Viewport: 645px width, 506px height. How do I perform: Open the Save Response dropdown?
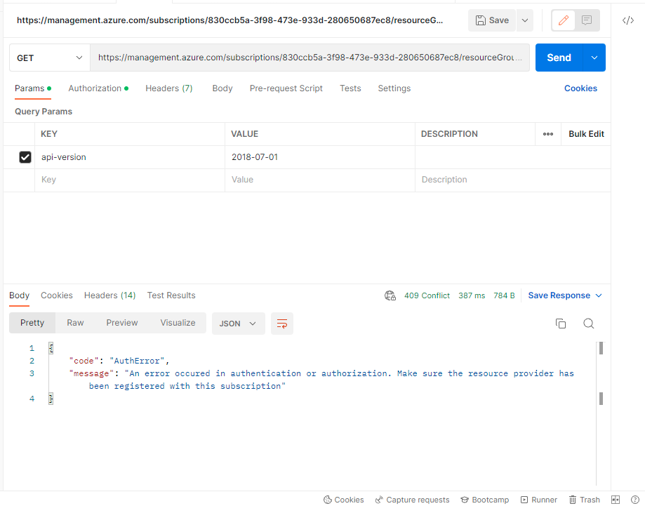565,295
